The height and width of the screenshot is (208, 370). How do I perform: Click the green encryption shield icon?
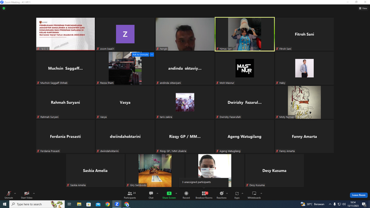pyautogui.click(x=4, y=8)
